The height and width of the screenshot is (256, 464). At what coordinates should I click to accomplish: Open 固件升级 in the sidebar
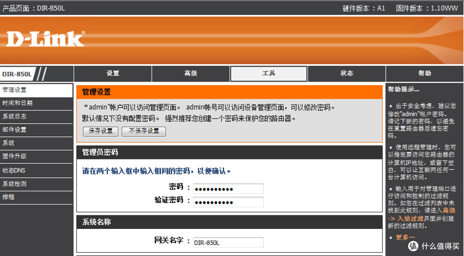pyautogui.click(x=36, y=156)
